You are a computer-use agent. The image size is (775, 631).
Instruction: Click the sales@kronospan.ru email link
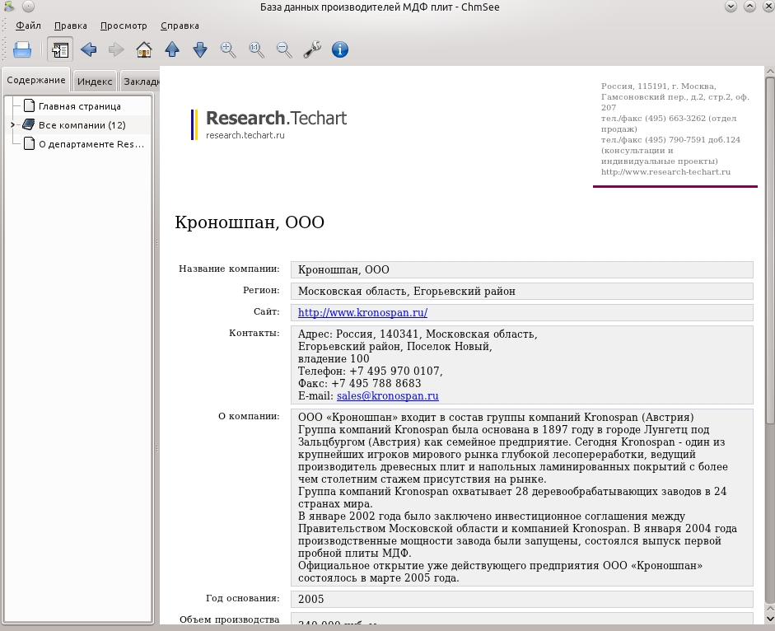[387, 396]
